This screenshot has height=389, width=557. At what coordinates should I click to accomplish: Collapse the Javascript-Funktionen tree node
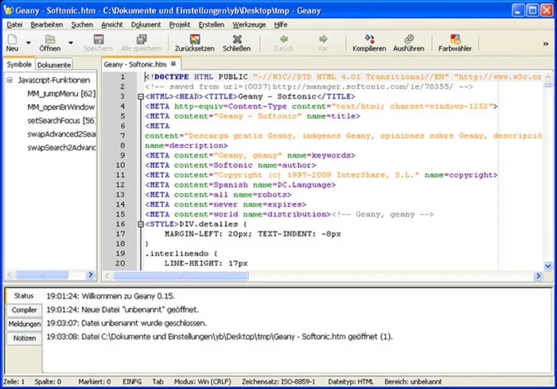point(10,80)
